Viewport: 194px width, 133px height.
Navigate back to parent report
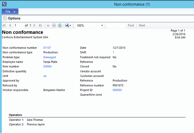coord(48,25)
